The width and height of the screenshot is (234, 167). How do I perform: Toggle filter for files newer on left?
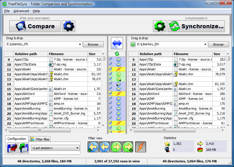[105, 147]
